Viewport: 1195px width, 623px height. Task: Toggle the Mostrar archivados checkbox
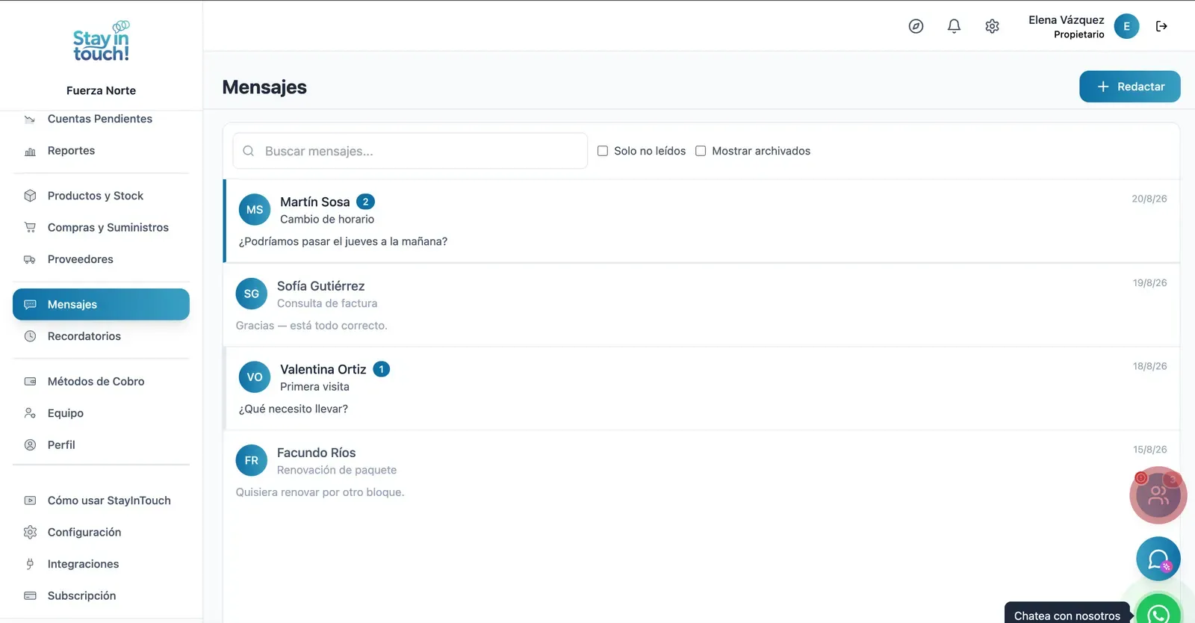(701, 151)
